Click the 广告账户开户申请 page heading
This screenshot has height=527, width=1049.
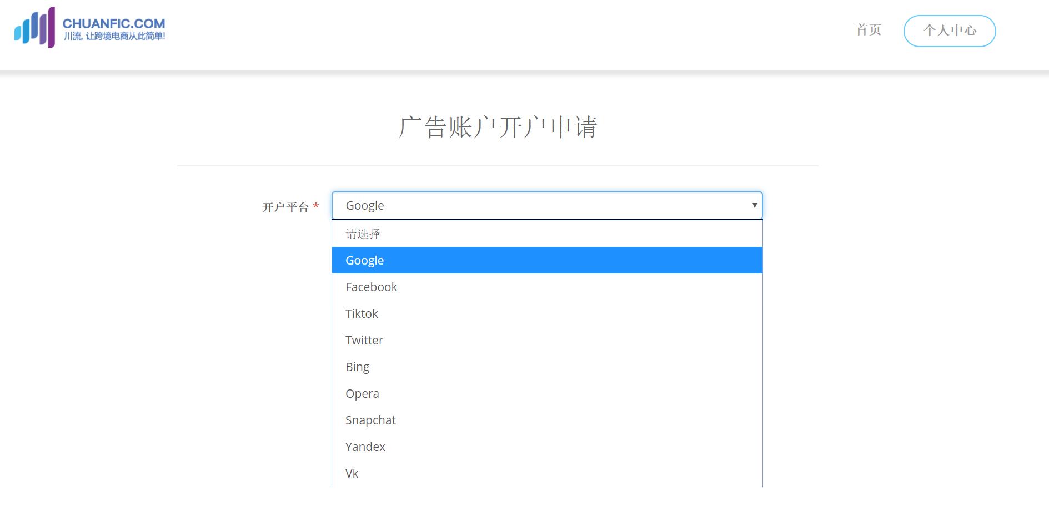(498, 127)
